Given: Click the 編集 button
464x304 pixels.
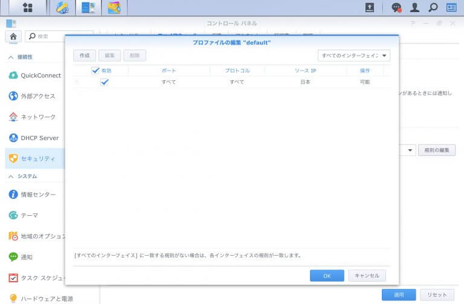Looking at the screenshot, I should pos(110,56).
